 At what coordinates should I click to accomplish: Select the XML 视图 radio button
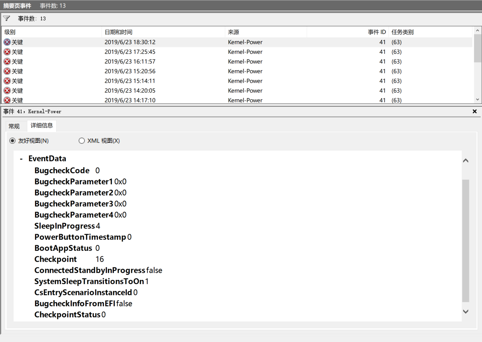click(x=82, y=141)
